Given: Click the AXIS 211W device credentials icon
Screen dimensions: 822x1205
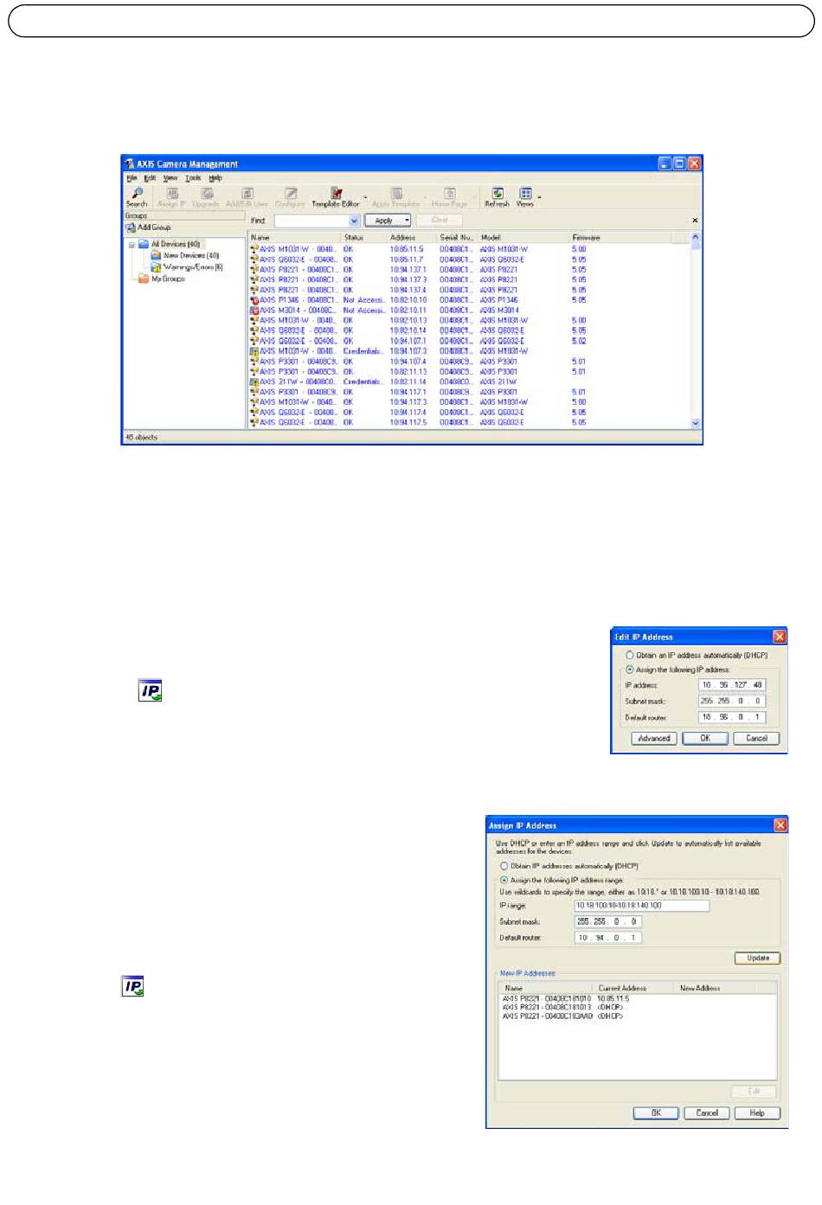Looking at the screenshot, I should tap(254, 381).
